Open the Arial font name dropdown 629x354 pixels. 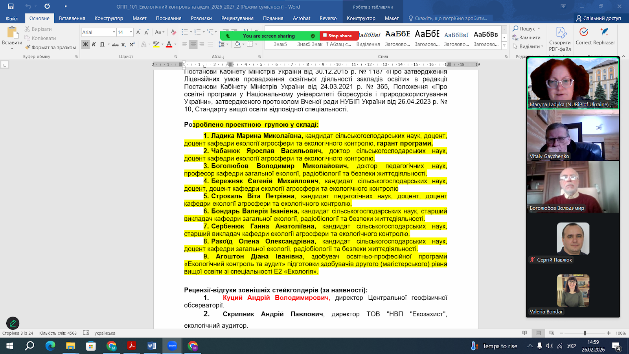pos(114,32)
